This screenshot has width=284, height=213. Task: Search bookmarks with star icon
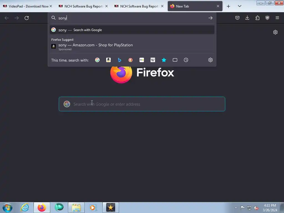click(164, 60)
